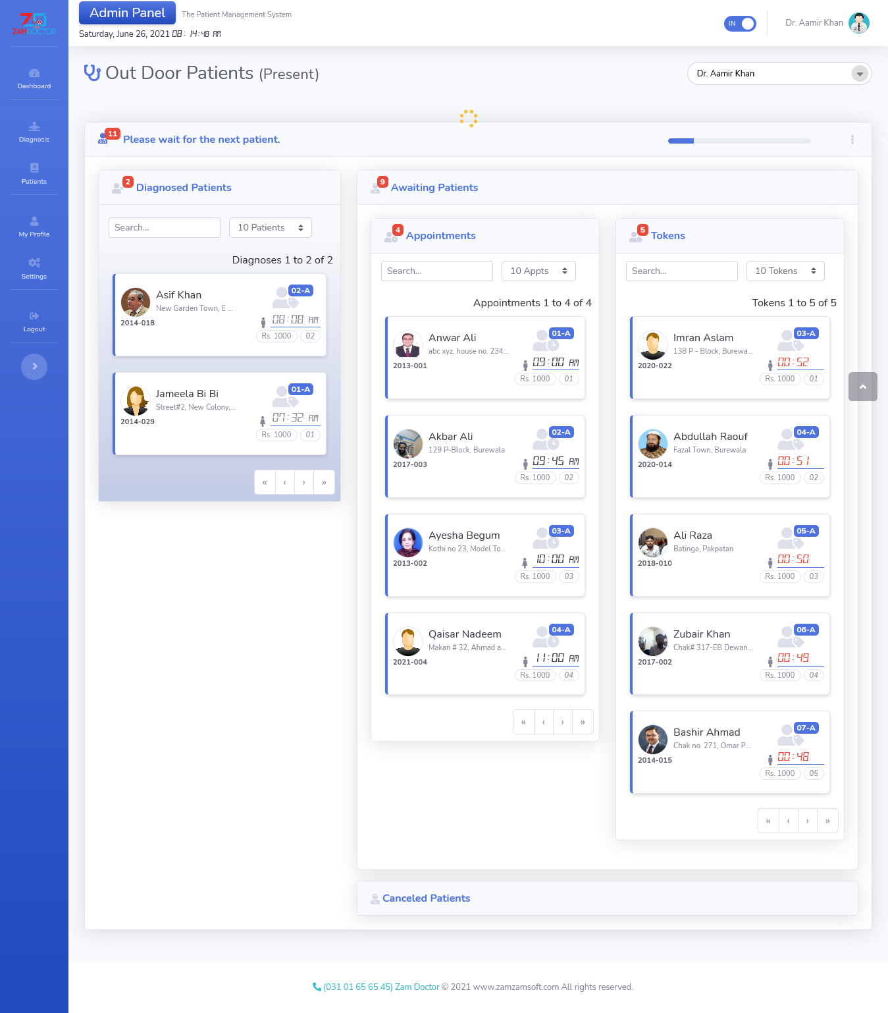This screenshot has height=1013, width=888.
Task: Click the Admin Panel button
Action: tap(127, 13)
